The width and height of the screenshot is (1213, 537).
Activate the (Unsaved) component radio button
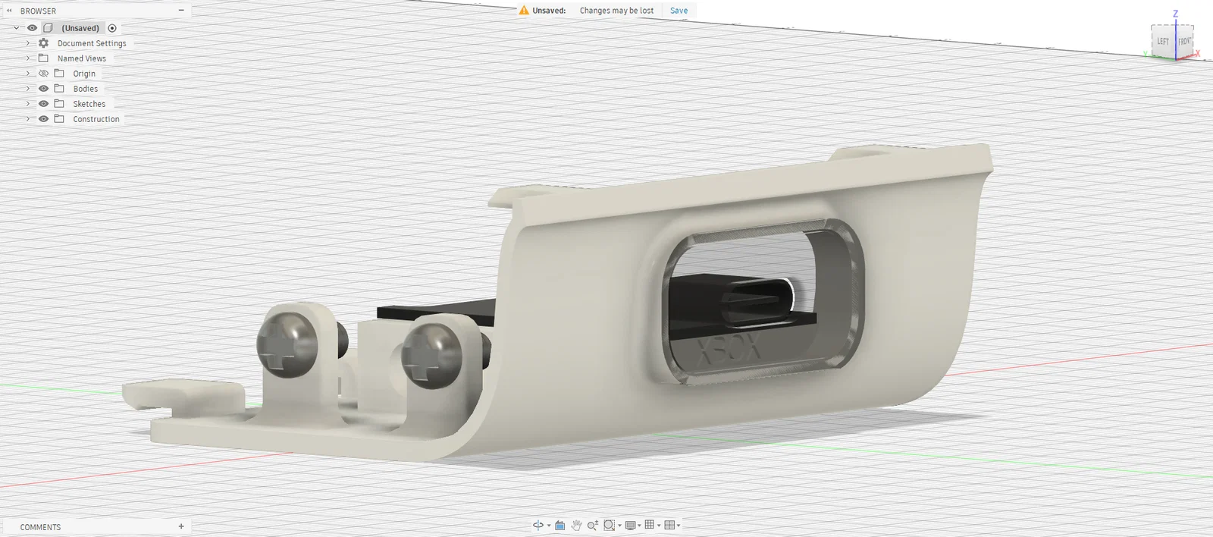click(x=112, y=28)
